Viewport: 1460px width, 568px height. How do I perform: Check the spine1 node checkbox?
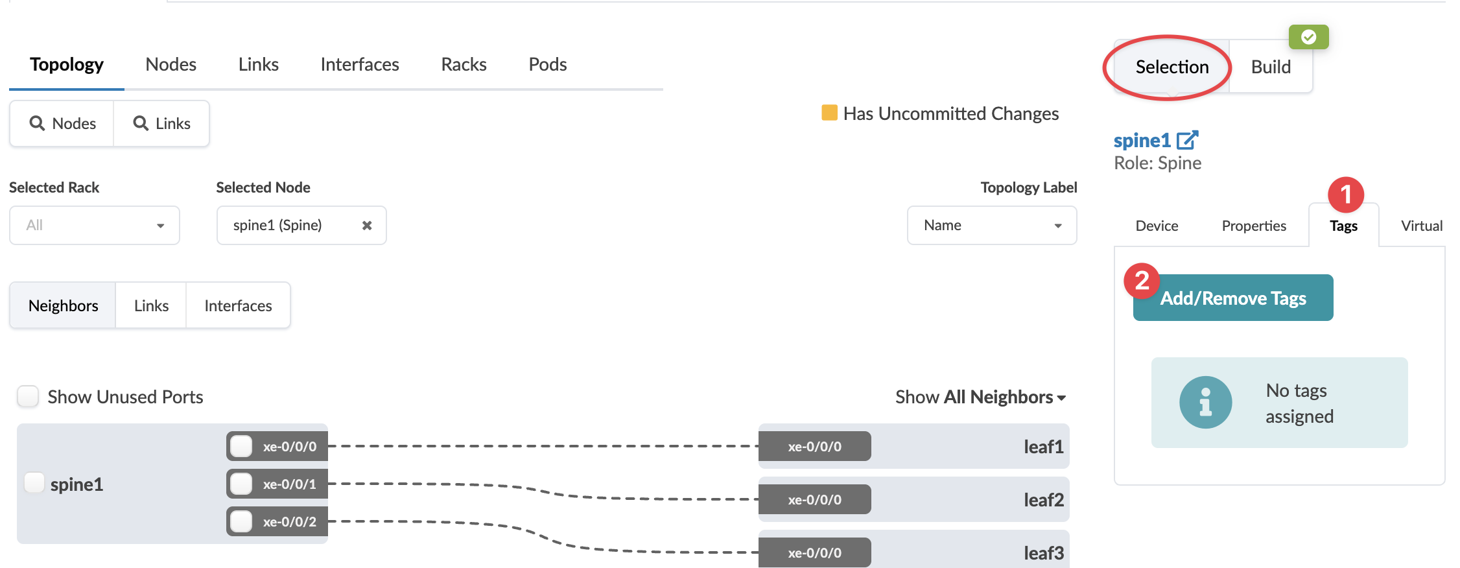click(34, 483)
